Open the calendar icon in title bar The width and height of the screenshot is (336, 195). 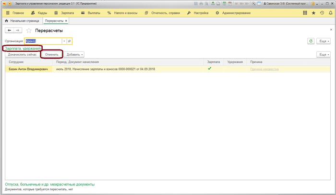(x=230, y=4)
